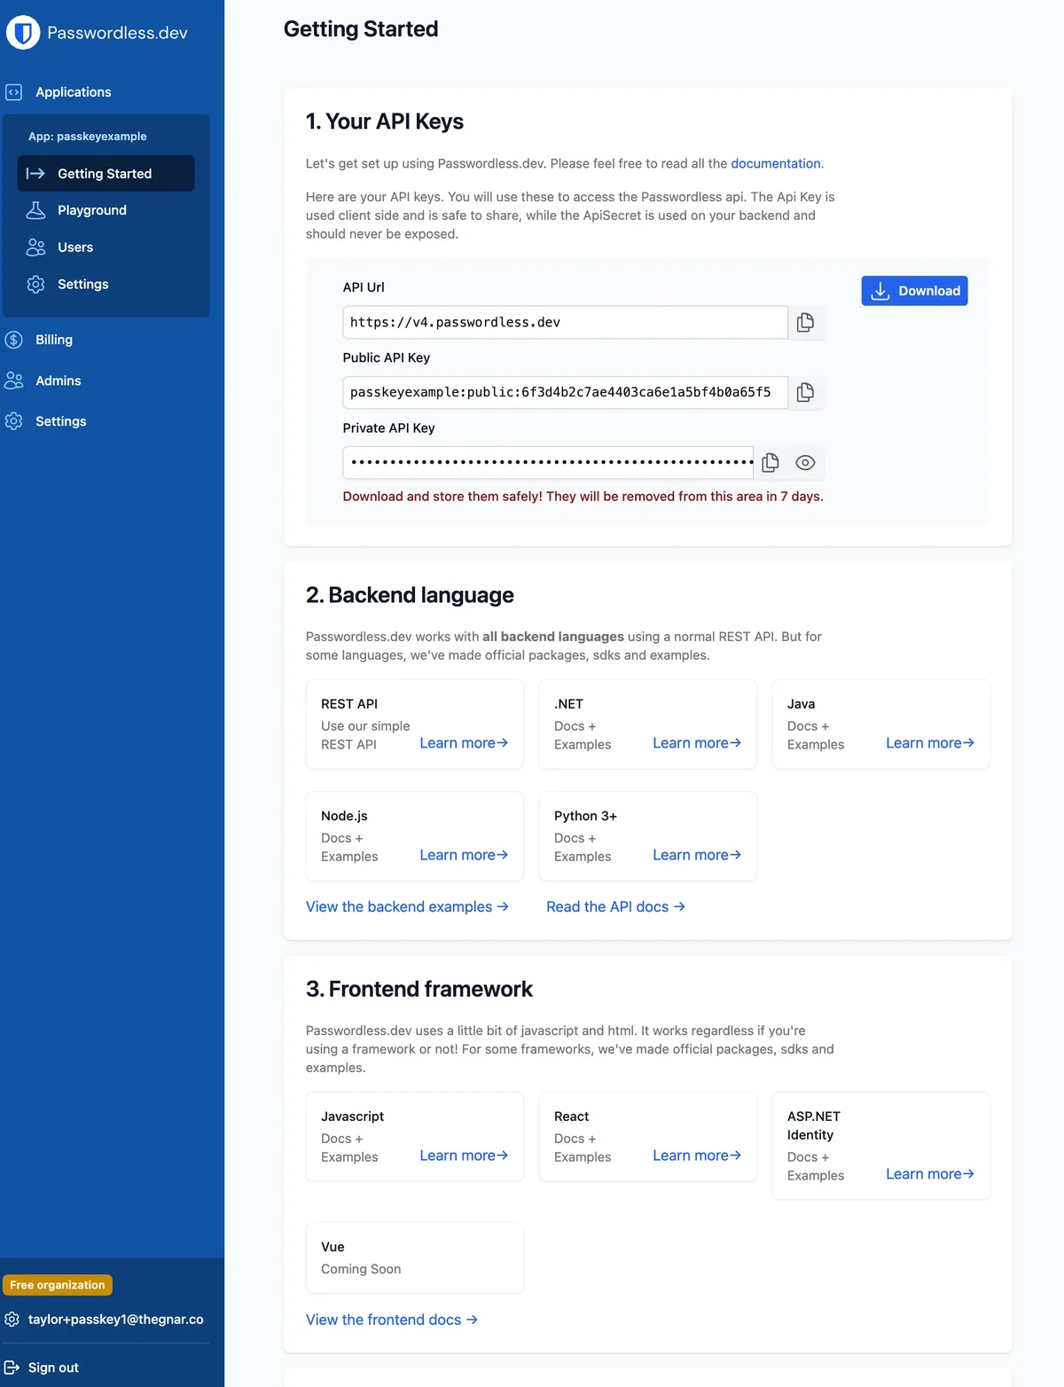Viewport: 1064px width, 1387px height.
Task: Click the Free organization badge
Action: [58, 1285]
